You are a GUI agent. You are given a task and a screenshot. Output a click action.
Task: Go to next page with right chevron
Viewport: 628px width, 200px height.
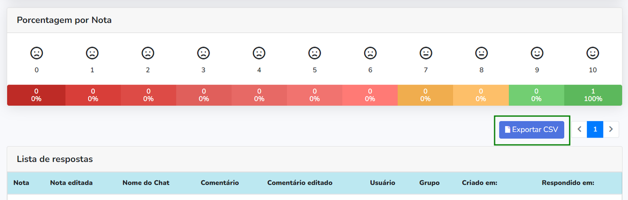(611, 129)
